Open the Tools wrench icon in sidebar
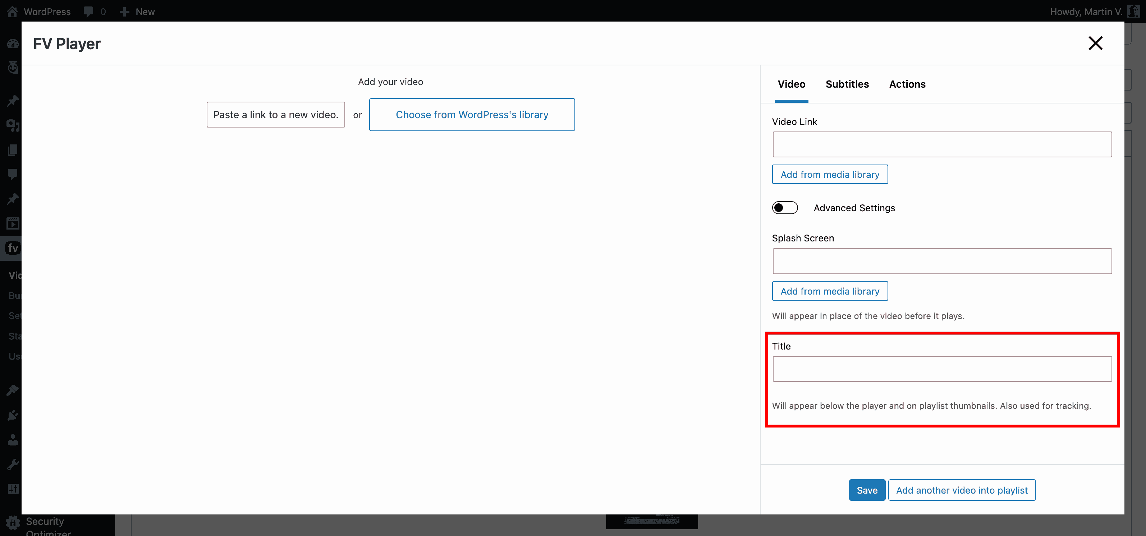This screenshot has width=1146, height=536. coord(13,465)
